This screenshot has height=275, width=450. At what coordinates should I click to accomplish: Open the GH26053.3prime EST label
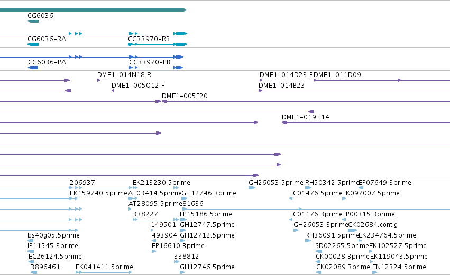pos(321,225)
